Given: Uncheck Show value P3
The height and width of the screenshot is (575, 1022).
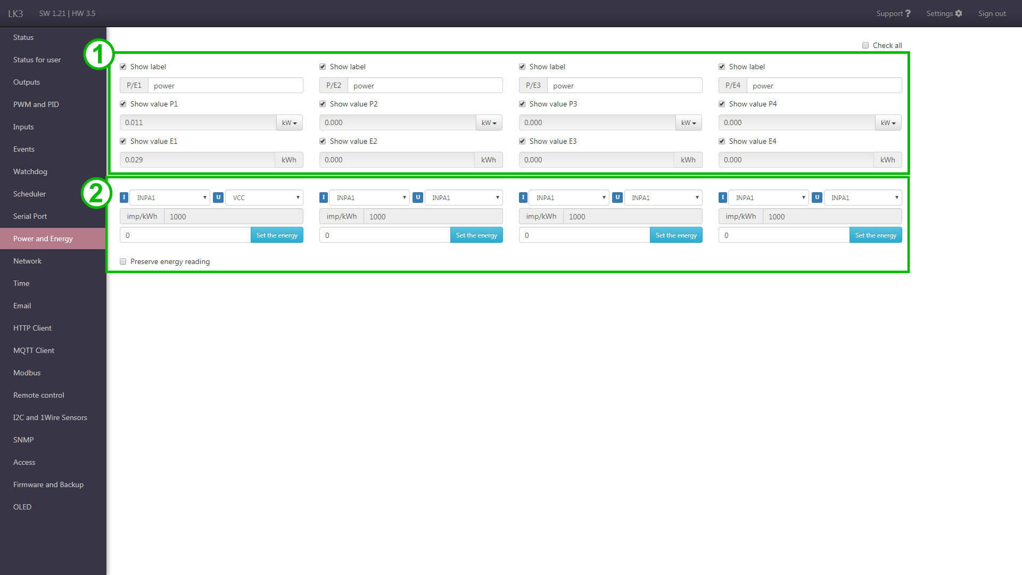Looking at the screenshot, I should tap(522, 104).
